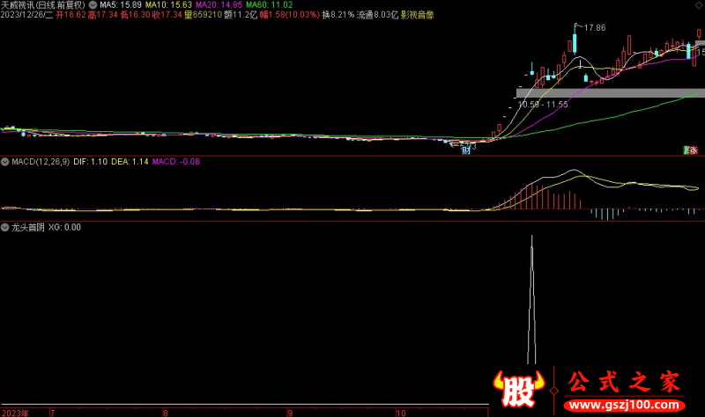Image resolution: width=705 pixels, height=417 pixels.
Task: Click the turnover rate 换8.21%
Action: 338,15
